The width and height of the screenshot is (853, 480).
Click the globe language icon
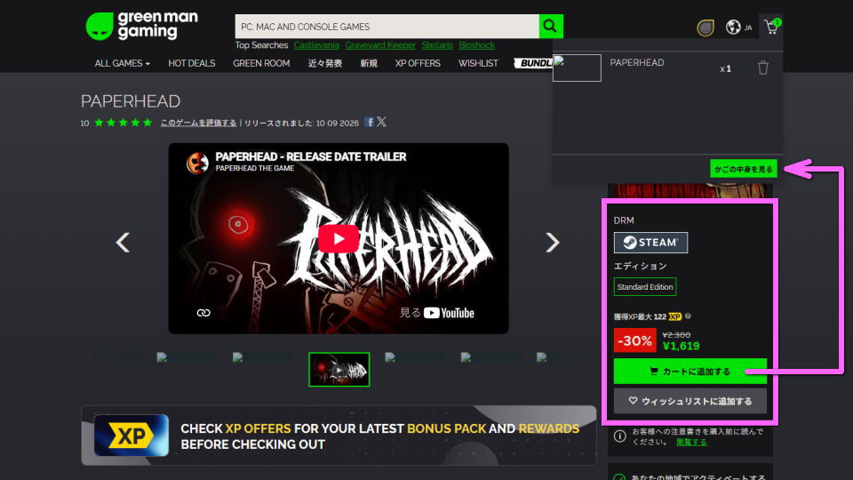click(733, 27)
